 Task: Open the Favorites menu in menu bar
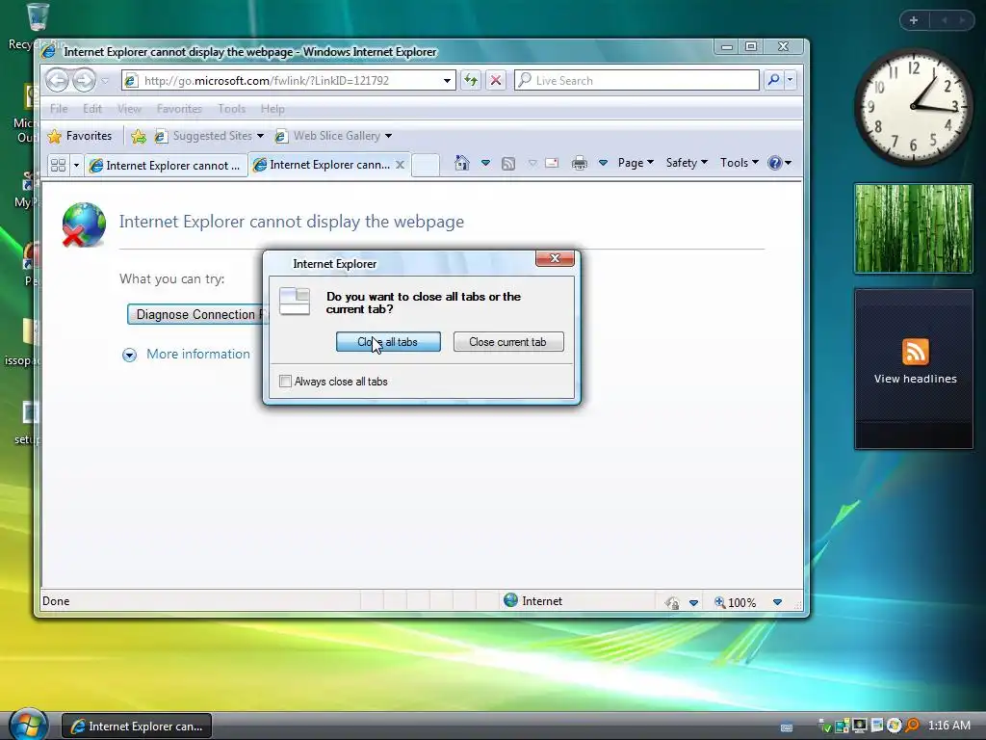point(179,109)
